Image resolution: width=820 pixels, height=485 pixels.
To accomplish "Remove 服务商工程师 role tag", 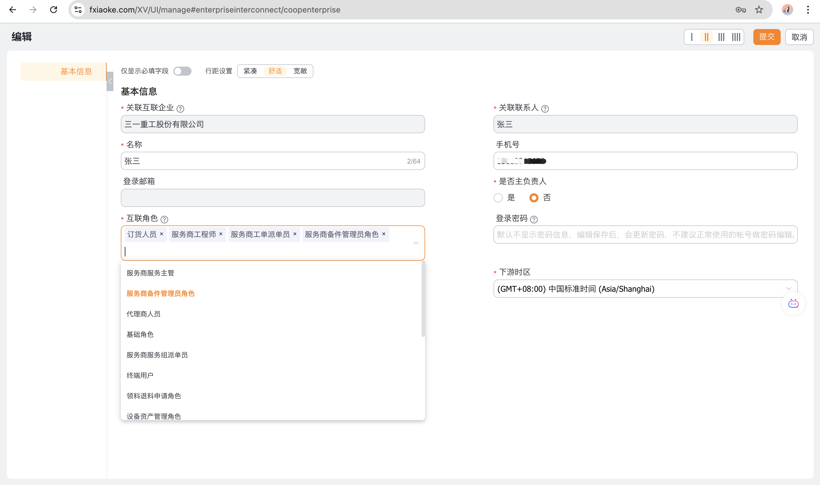I will tap(221, 234).
